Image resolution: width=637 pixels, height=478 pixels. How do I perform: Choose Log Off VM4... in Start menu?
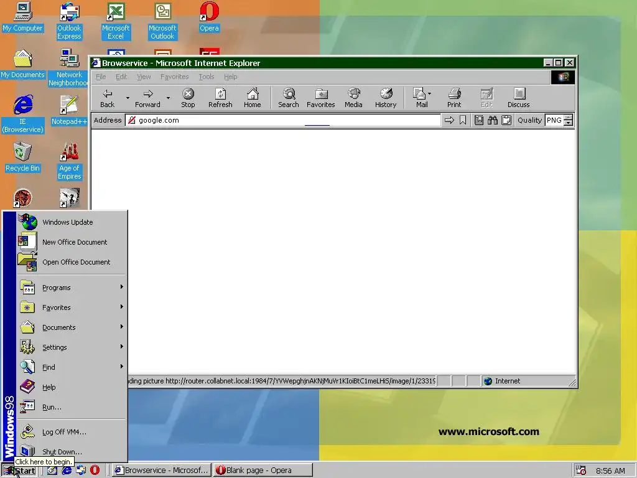click(72, 432)
